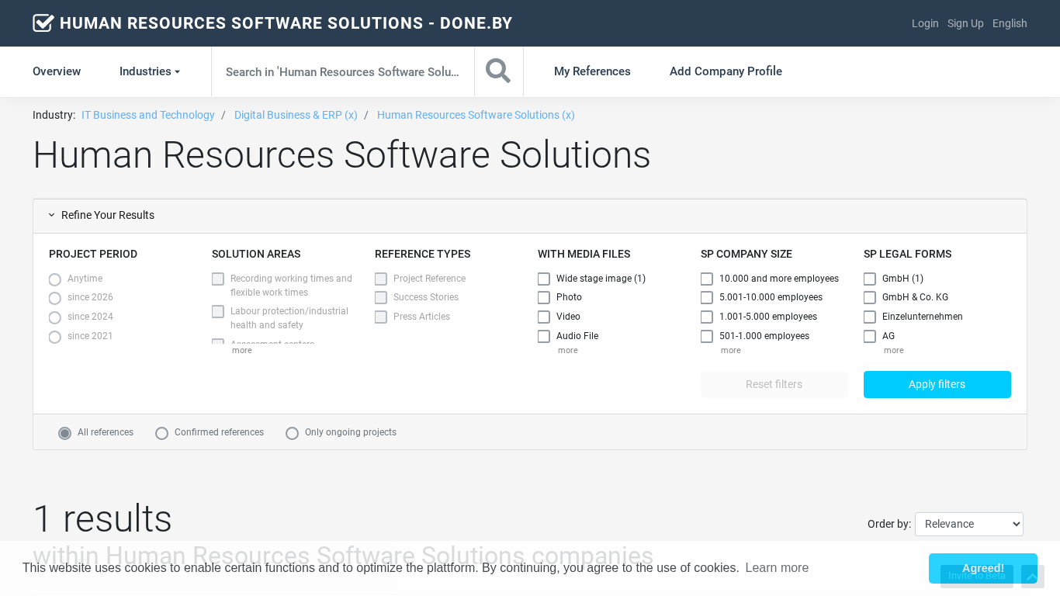
Task: Check the Wide stage image checkbox
Action: (544, 279)
